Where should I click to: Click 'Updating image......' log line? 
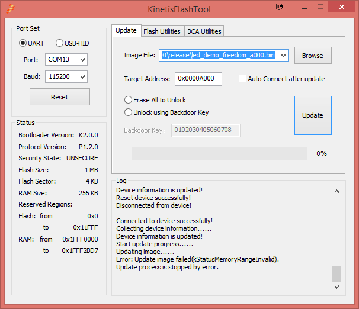click(145, 252)
